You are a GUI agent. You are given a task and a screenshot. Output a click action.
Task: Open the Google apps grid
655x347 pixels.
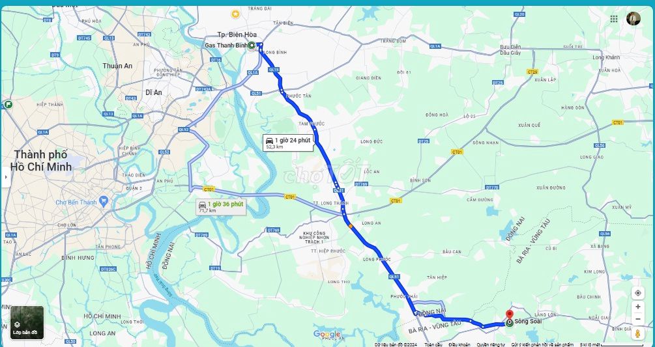pos(614,19)
